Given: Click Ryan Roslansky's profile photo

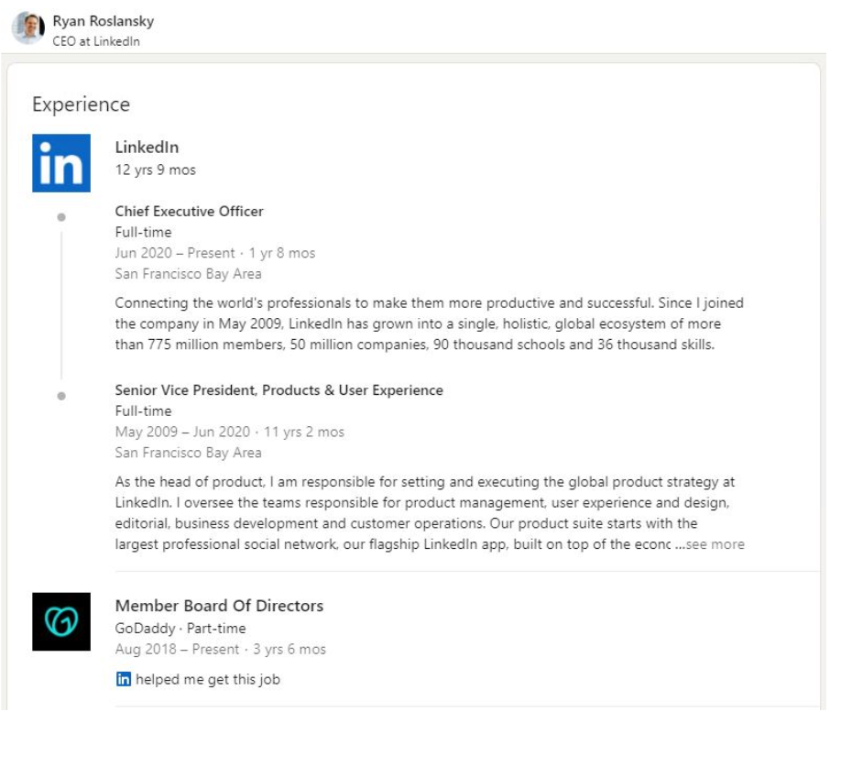Looking at the screenshot, I should click(28, 28).
